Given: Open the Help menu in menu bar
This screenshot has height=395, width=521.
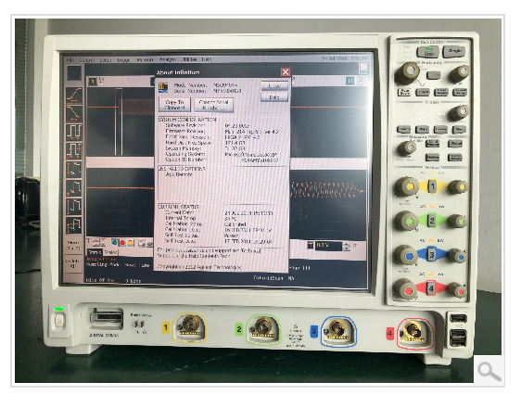Looking at the screenshot, I should click(x=207, y=59).
